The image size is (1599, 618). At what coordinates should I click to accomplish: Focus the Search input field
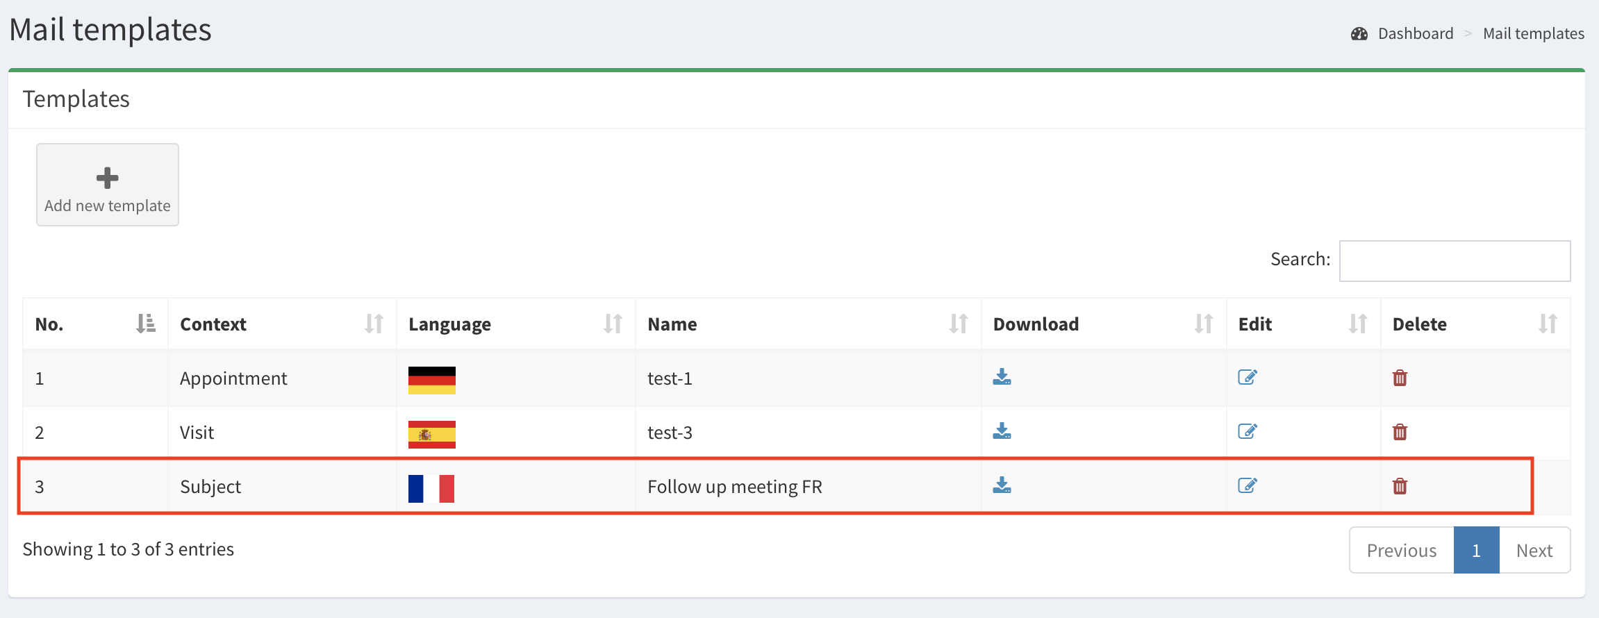tap(1455, 261)
